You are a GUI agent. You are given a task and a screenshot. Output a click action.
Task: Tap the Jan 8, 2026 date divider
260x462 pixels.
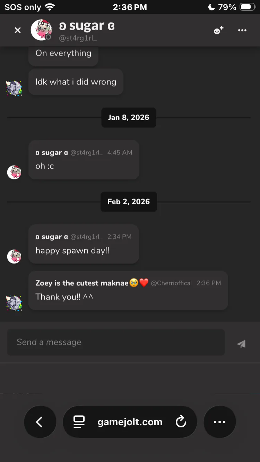(x=129, y=117)
